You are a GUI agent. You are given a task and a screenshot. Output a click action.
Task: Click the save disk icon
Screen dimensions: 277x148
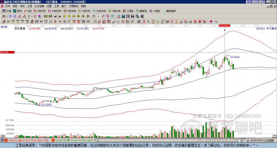coord(133,16)
